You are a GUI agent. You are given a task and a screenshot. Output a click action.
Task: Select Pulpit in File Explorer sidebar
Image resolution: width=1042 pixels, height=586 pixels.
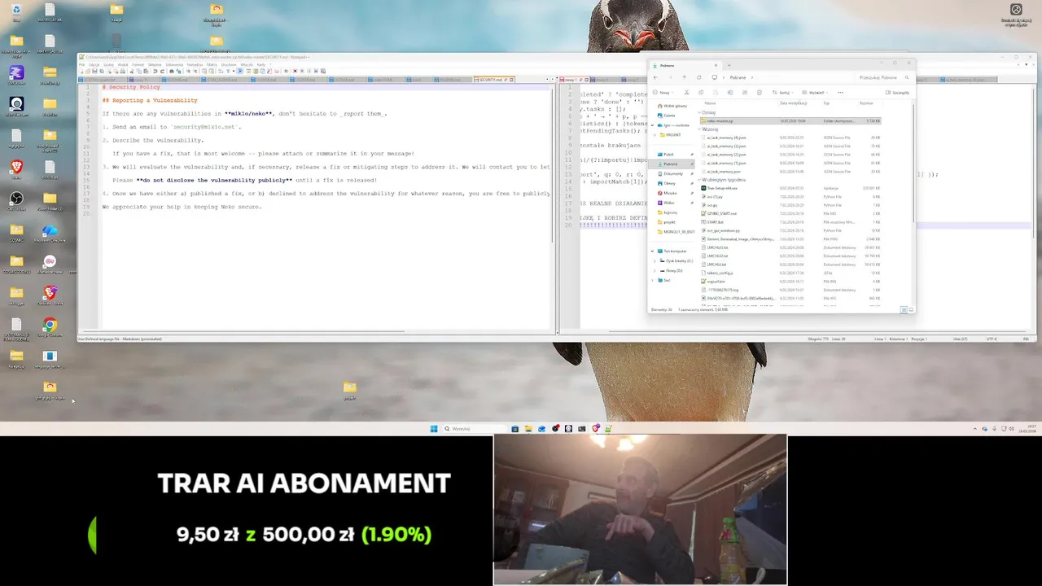tap(668, 154)
